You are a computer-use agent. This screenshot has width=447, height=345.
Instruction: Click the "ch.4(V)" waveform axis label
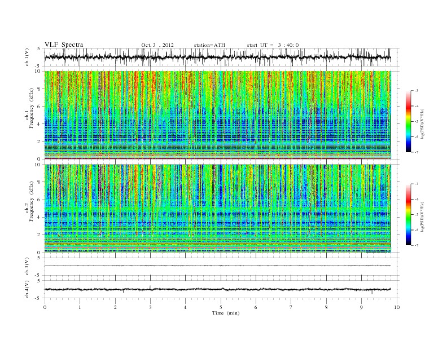tap(27, 289)
